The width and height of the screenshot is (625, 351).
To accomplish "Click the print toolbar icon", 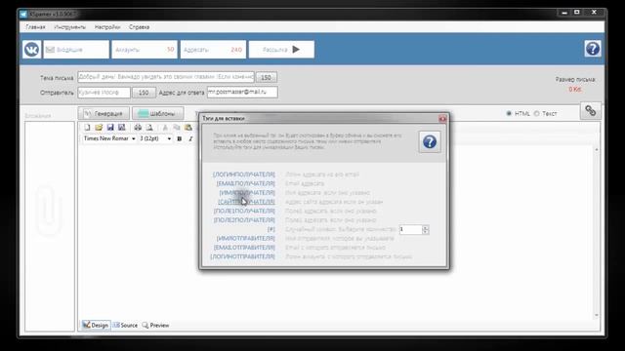I will point(138,128).
